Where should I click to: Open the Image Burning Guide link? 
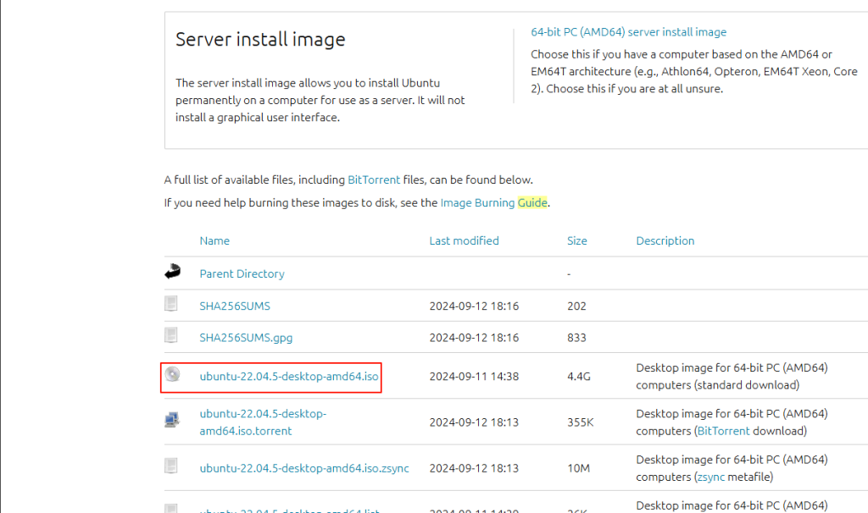point(494,203)
